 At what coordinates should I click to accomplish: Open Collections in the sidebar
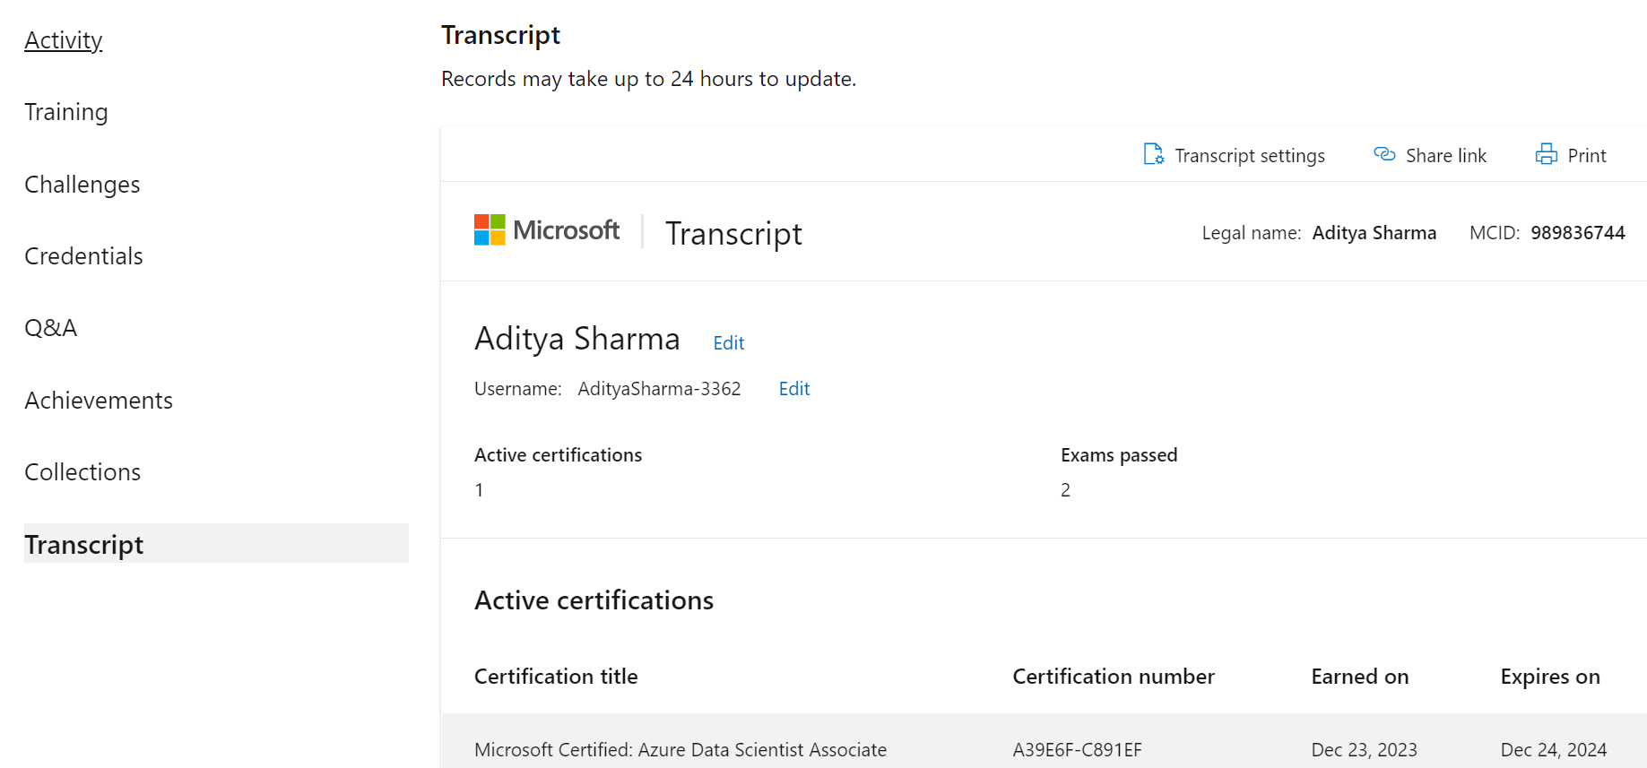(x=82, y=472)
